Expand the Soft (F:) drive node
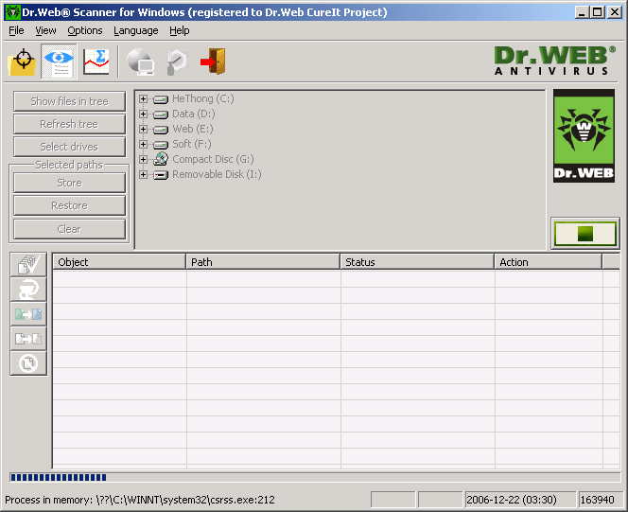The width and height of the screenshot is (628, 512). [x=143, y=144]
